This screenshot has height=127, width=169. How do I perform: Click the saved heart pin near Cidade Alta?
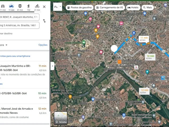pos(101,52)
